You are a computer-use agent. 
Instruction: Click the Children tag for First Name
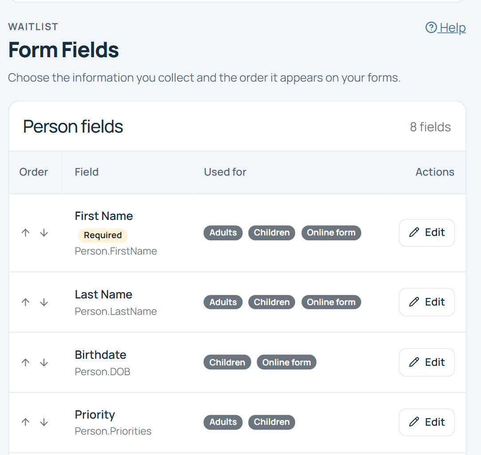pyautogui.click(x=272, y=233)
